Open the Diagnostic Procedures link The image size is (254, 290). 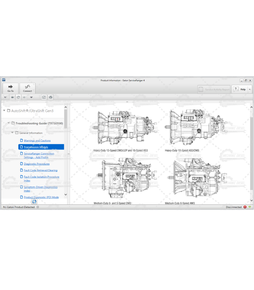tap(37, 164)
